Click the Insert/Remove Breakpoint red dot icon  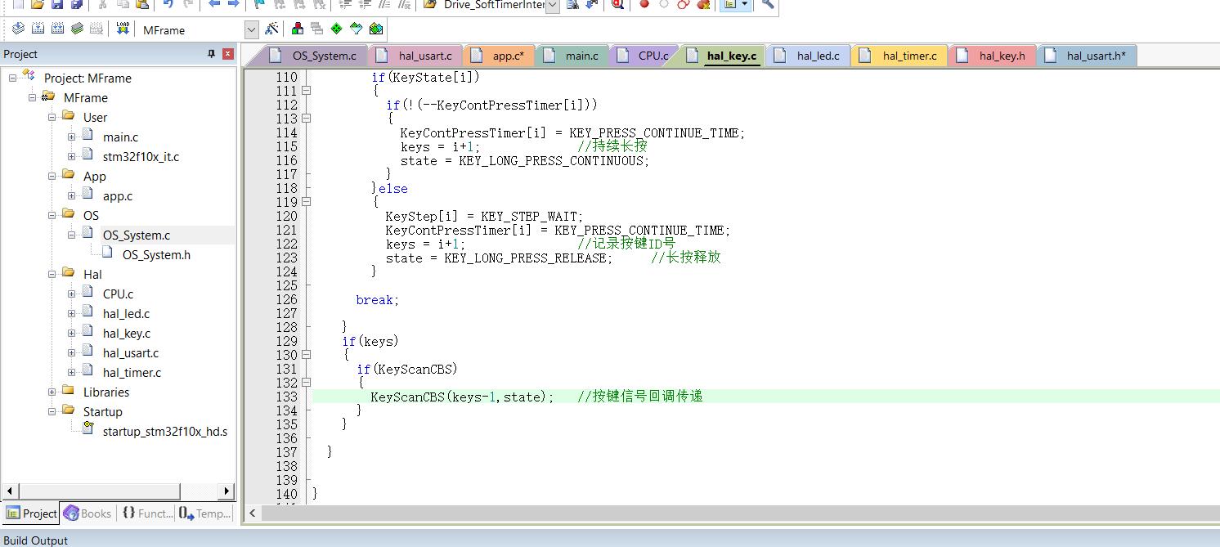[x=644, y=4]
